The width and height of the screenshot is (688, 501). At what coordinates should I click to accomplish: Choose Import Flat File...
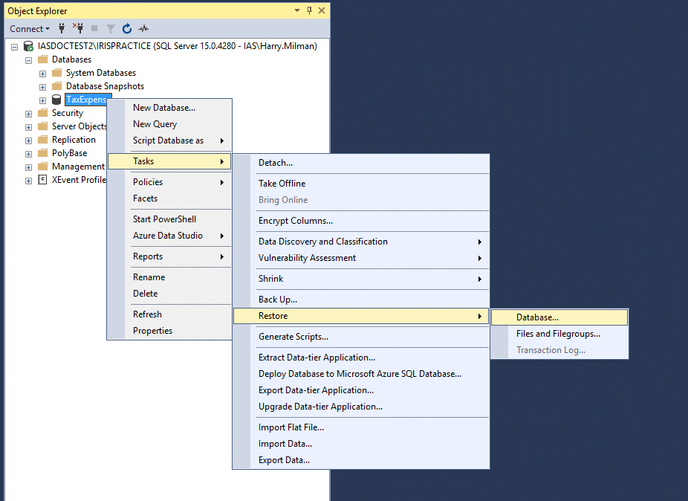[361, 427]
